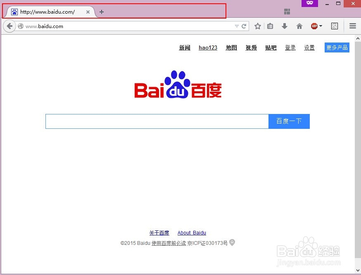Click the globe site identity icon
Image resolution: width=361 pixels, height=275 pixels.
pos(21,26)
